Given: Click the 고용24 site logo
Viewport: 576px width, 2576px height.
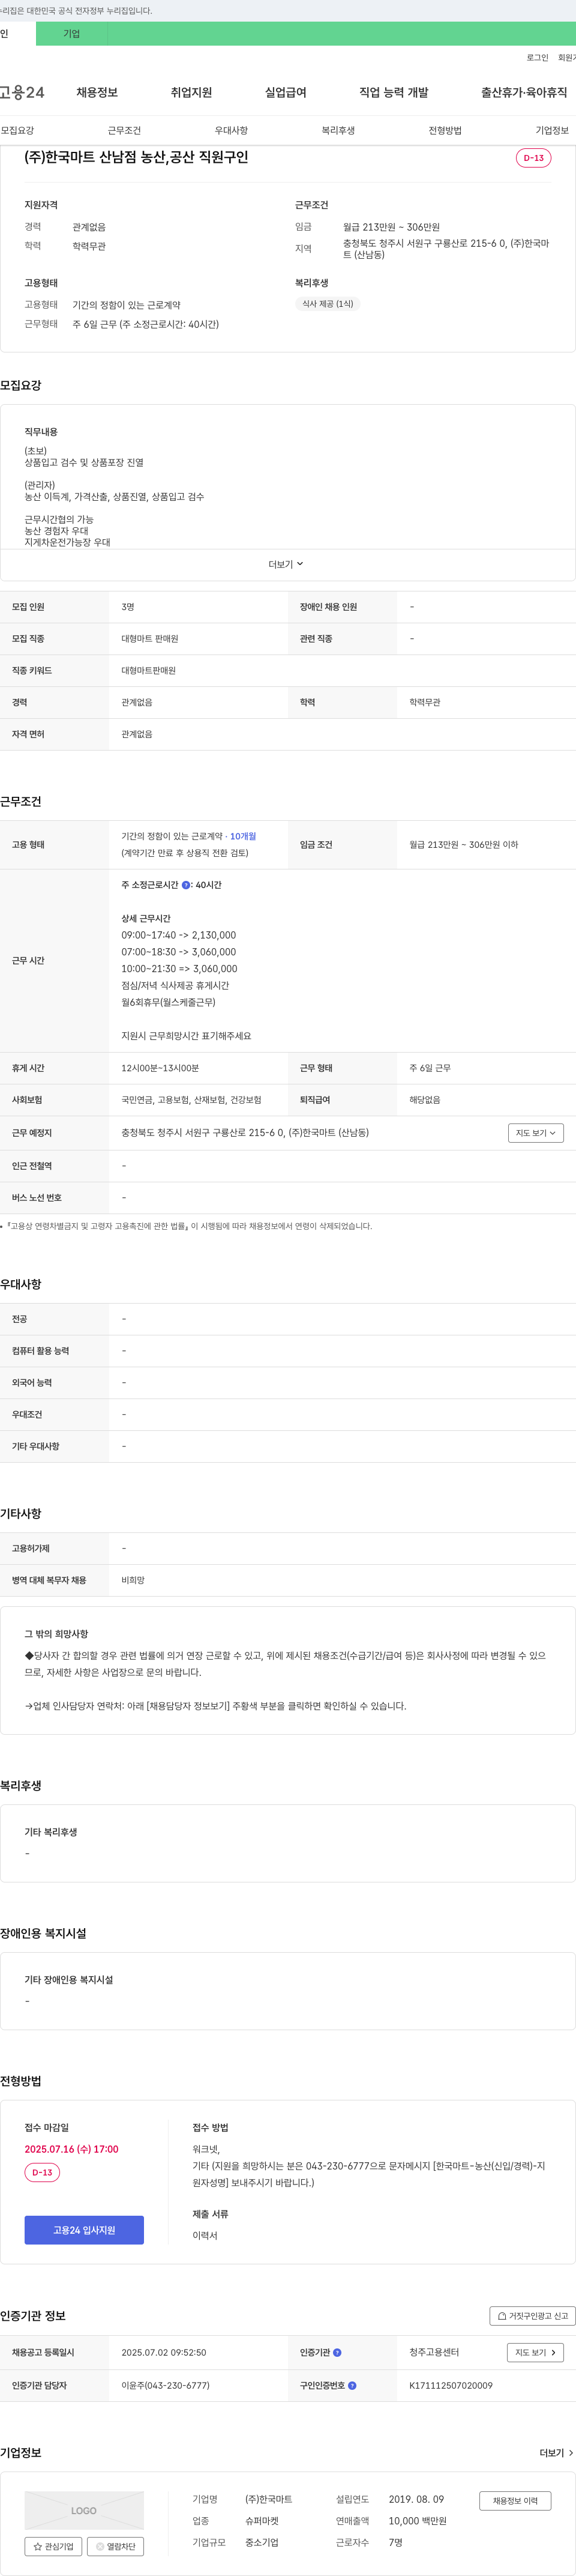Looking at the screenshot, I should click(x=22, y=92).
